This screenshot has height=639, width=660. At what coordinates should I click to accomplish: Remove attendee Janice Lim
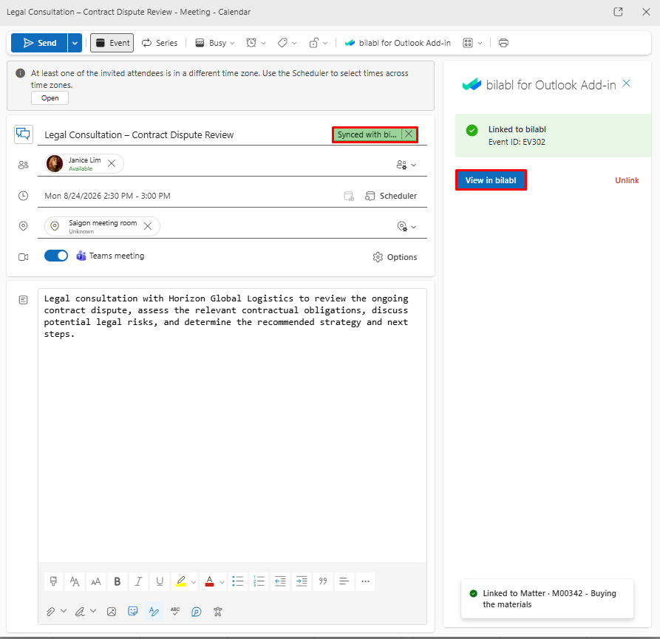click(112, 164)
